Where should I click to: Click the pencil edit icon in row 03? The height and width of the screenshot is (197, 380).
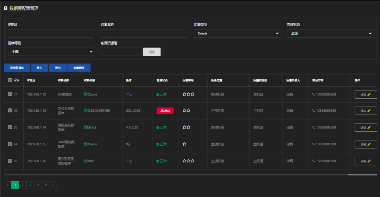(369, 127)
